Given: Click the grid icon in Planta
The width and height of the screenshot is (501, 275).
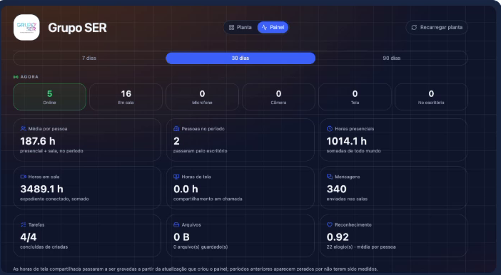Looking at the screenshot, I should coord(232,28).
